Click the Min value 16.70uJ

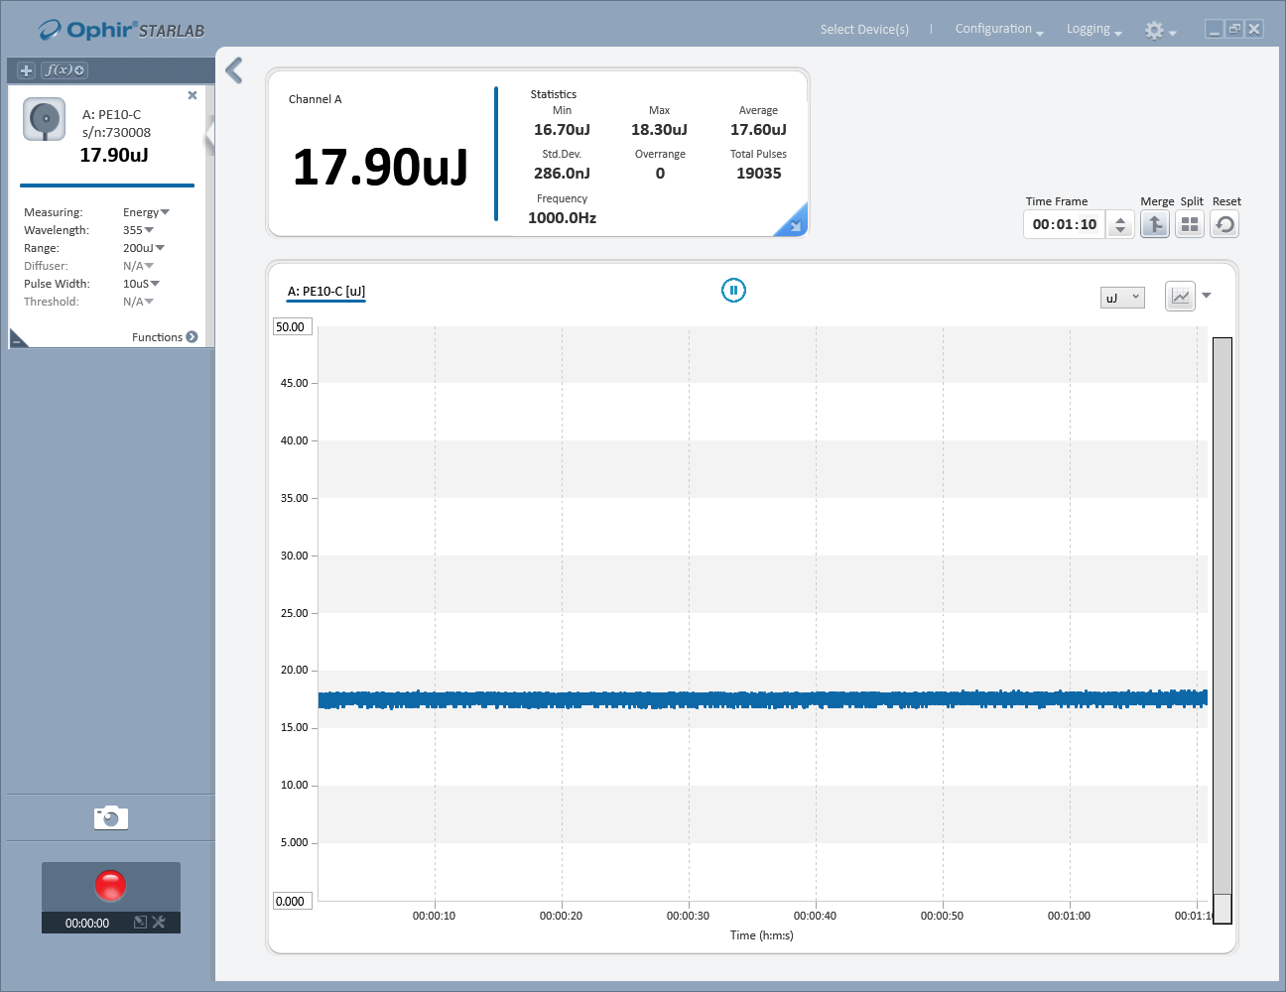[x=562, y=130]
